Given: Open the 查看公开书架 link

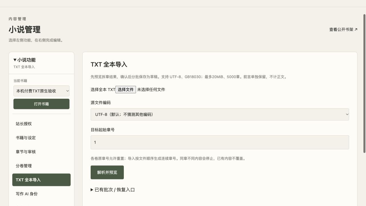Looking at the screenshot, I should point(343,29).
